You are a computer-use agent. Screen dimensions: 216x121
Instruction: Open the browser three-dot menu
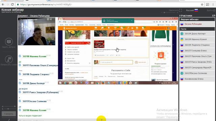coord(213,4)
